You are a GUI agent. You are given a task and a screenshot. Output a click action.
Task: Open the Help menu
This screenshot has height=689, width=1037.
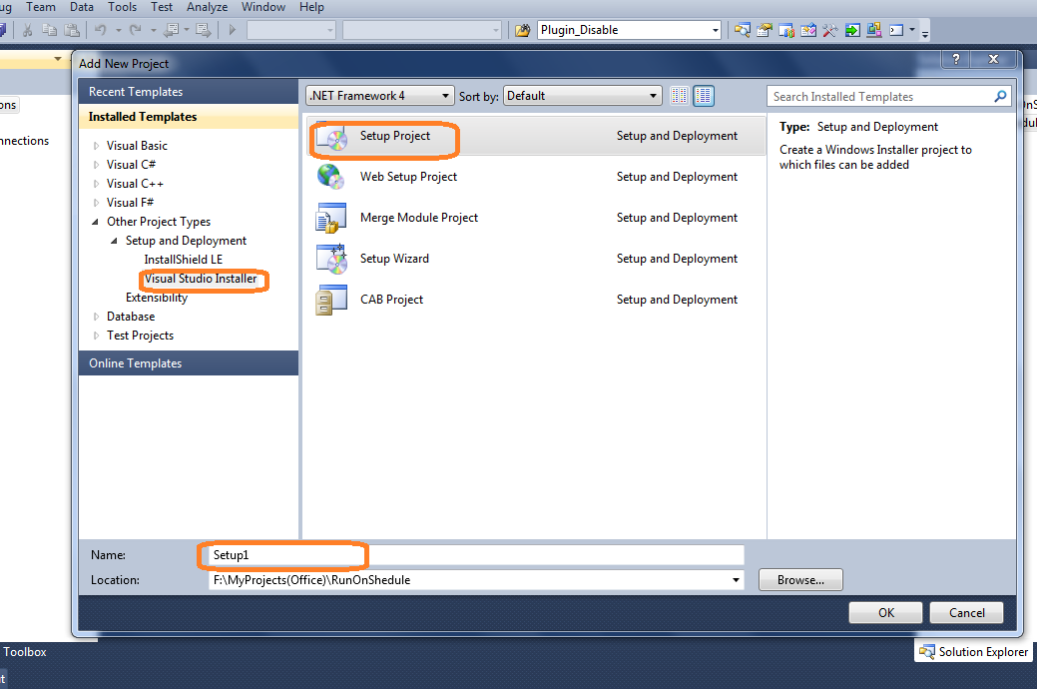coord(311,7)
